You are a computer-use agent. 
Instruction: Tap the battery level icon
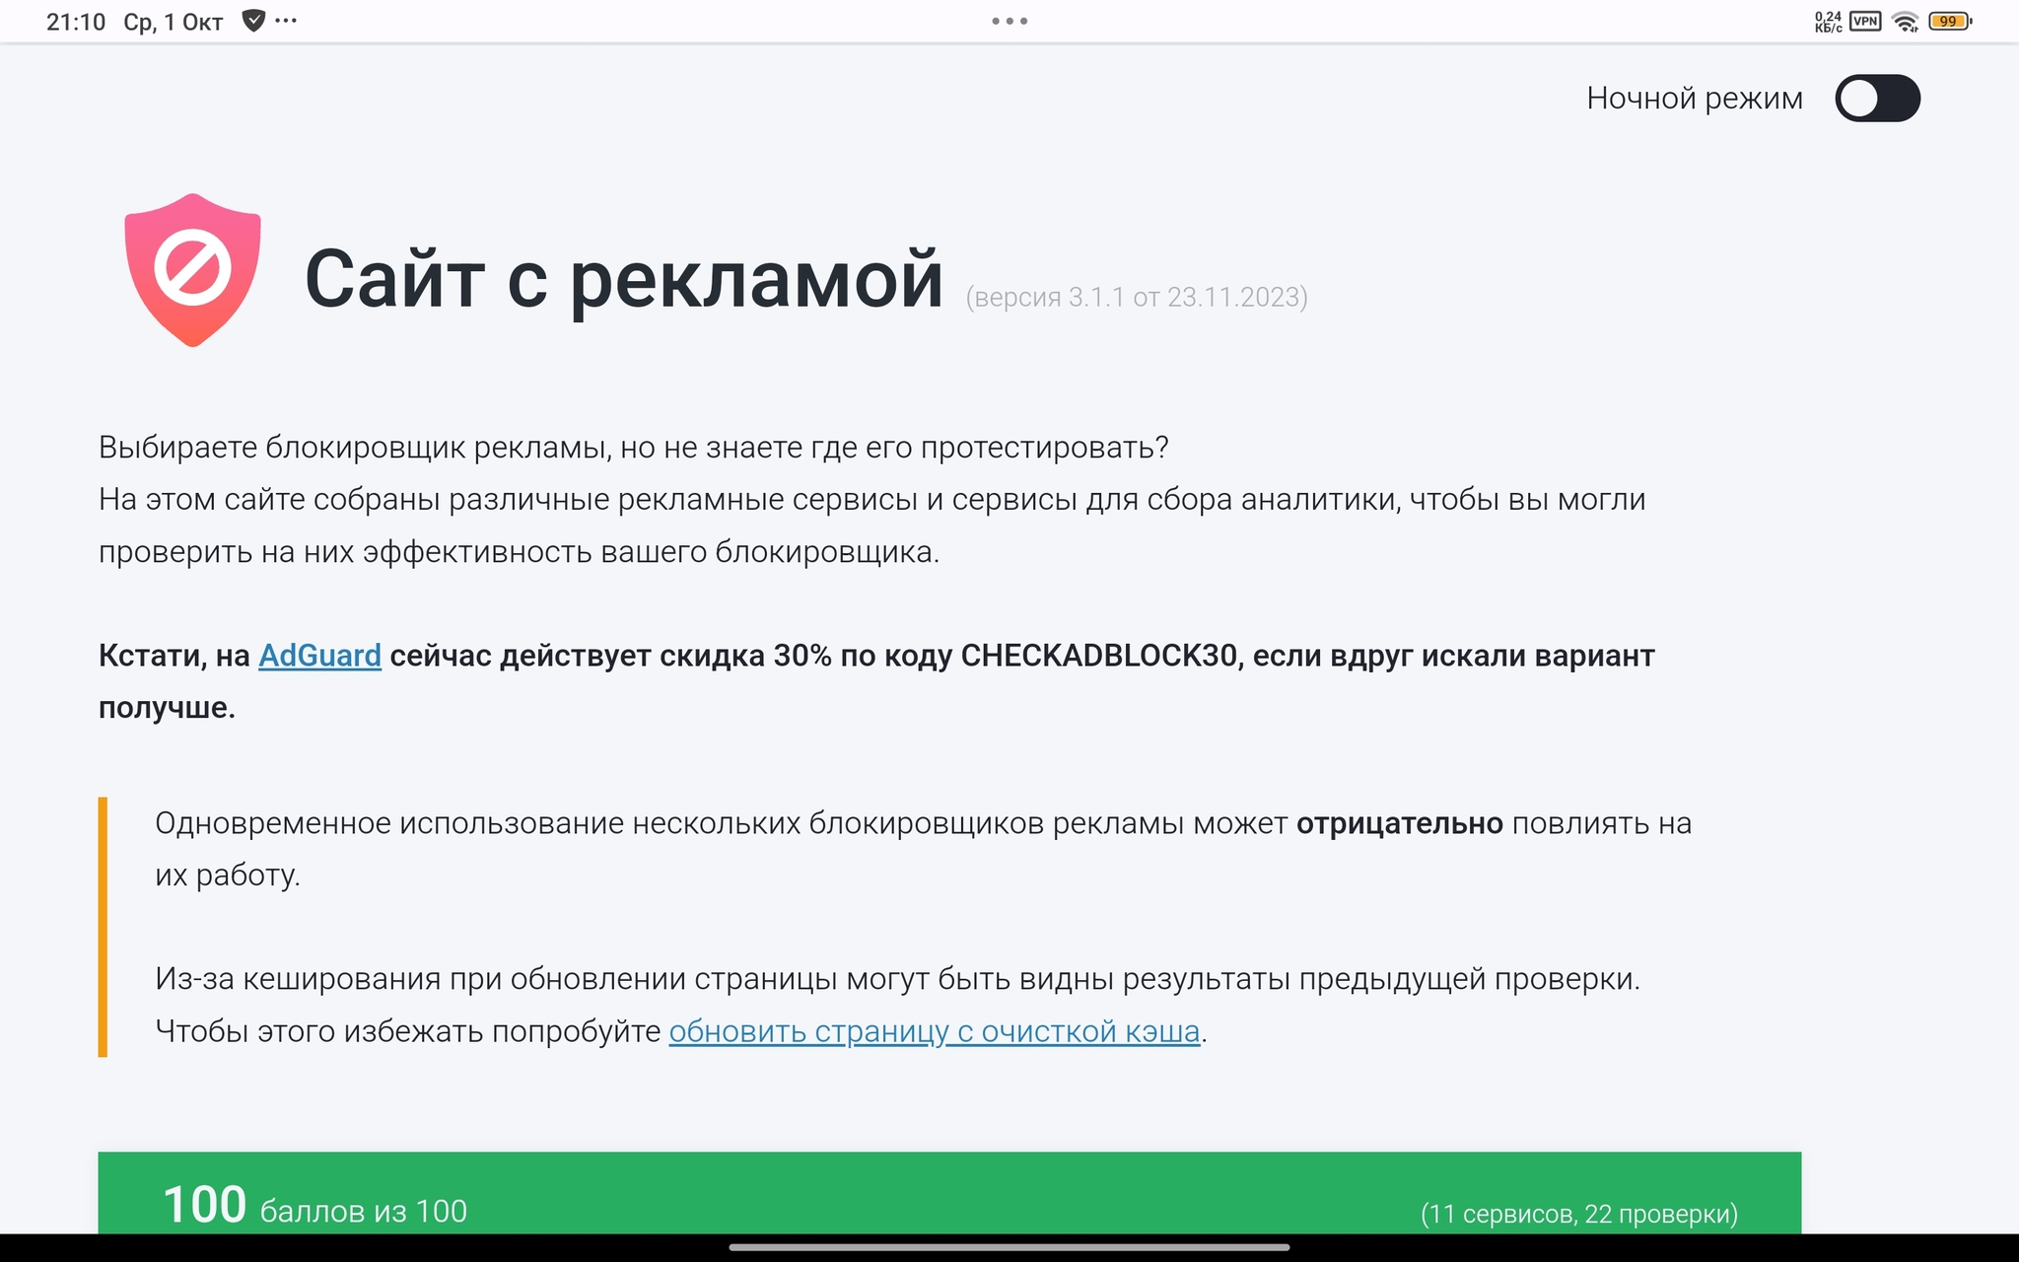[x=1949, y=21]
